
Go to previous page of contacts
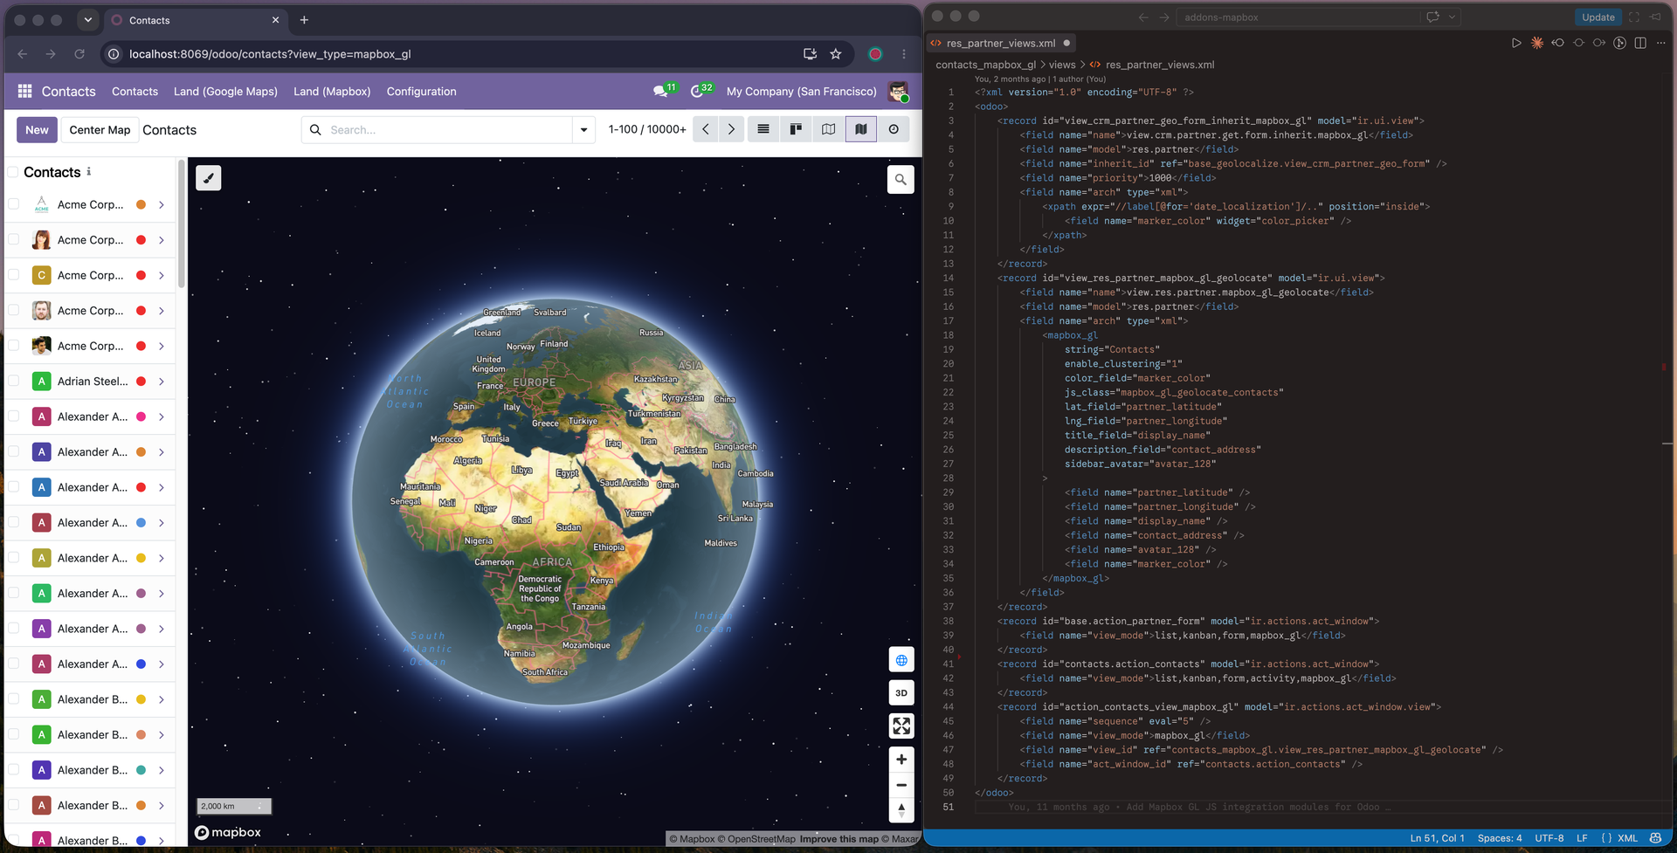click(706, 129)
